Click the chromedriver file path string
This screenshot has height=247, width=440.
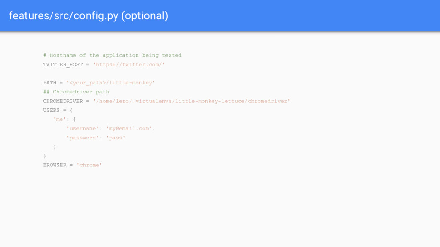191,101
